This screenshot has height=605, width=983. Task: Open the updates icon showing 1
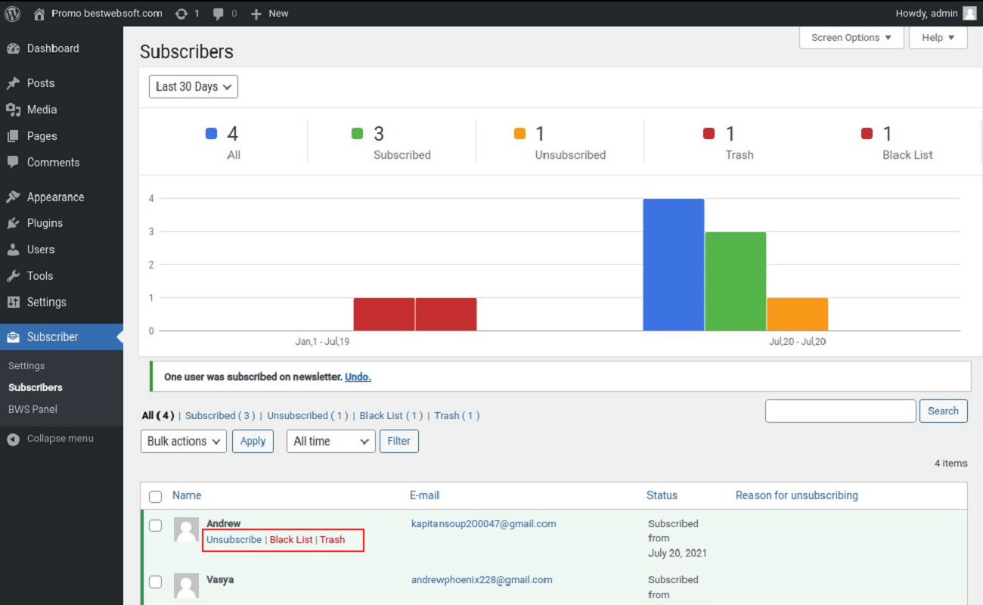(x=181, y=14)
